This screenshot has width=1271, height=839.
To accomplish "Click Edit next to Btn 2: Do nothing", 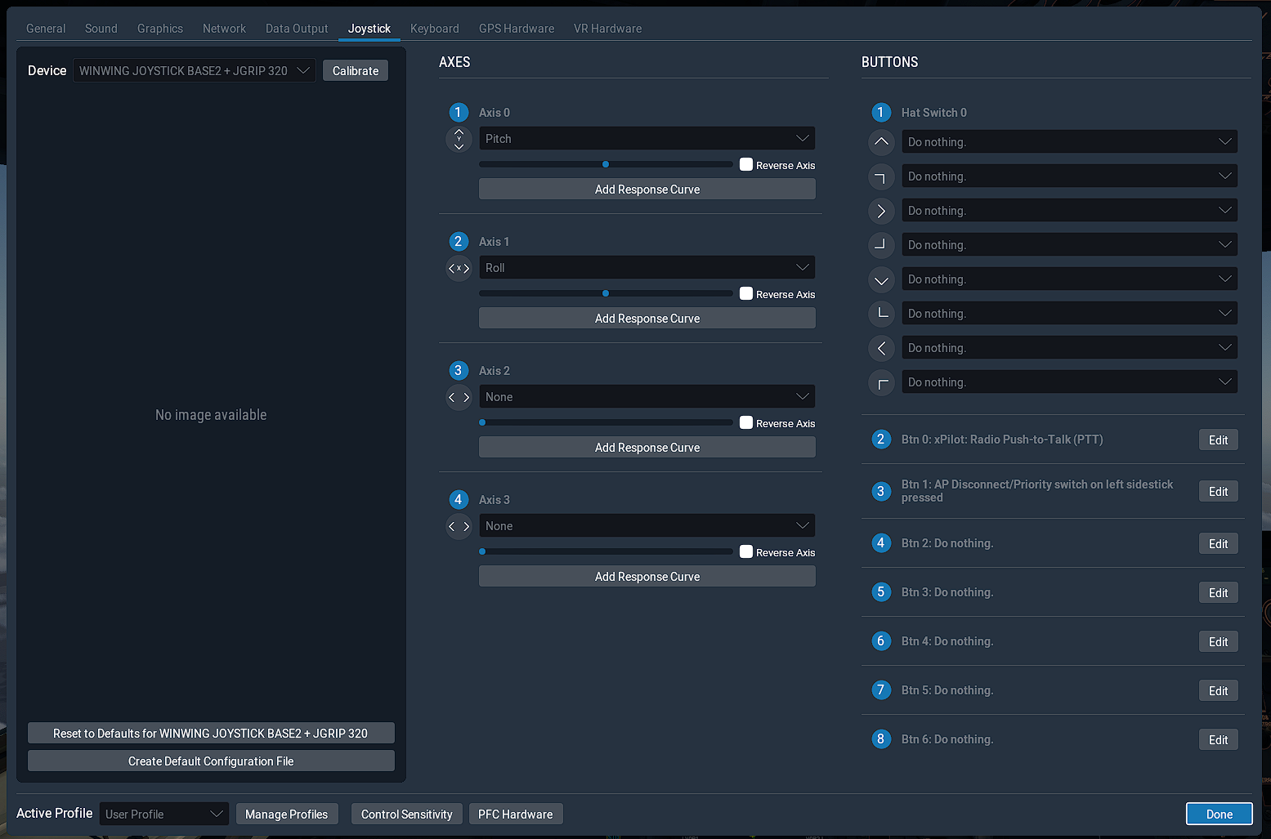I will coord(1218,543).
